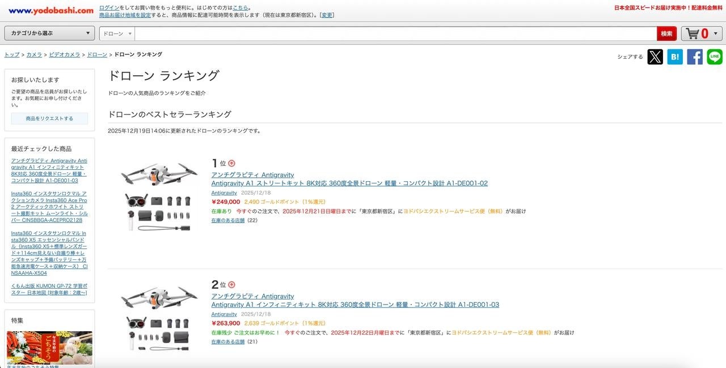This screenshot has height=368, width=726.
Task: Open the 特集 seafood banner thumbnail
Action: (49, 348)
